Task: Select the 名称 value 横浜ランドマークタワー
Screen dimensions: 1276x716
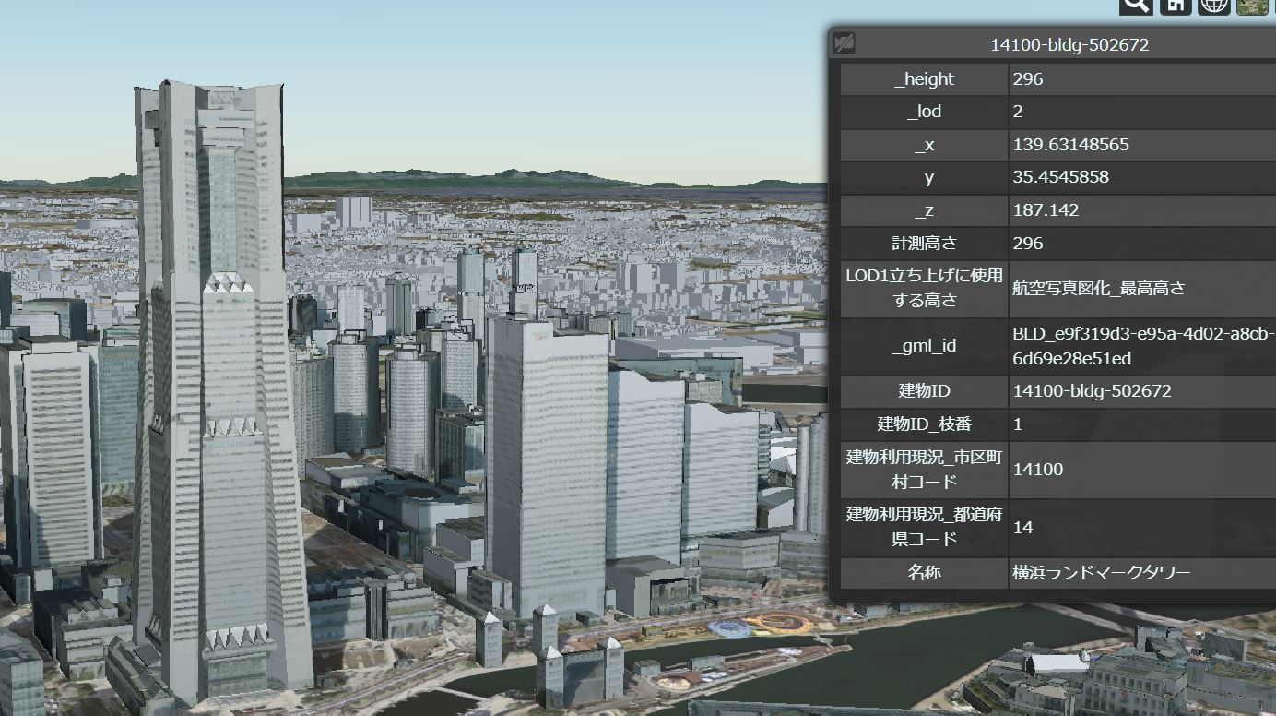Action: (1101, 573)
